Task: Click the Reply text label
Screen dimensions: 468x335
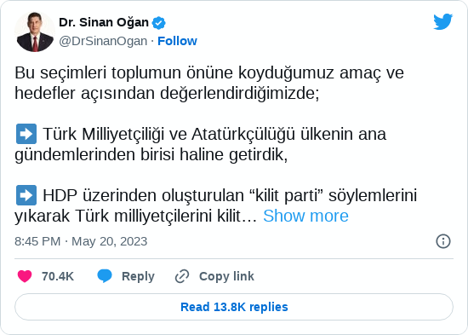Action: point(138,276)
